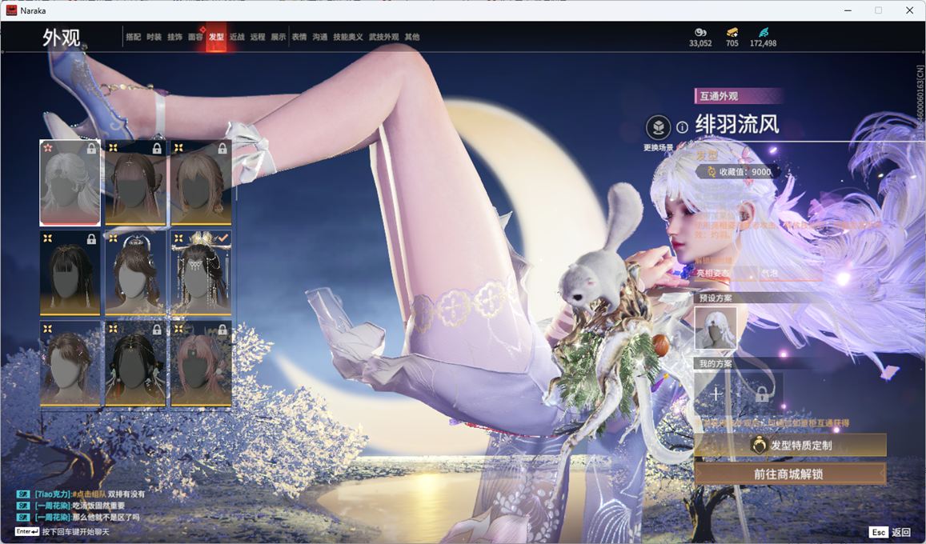Screen dimensions: 926x544
Task: Select the white-haired hairstyle thumbnail, first row
Action: 70,183
